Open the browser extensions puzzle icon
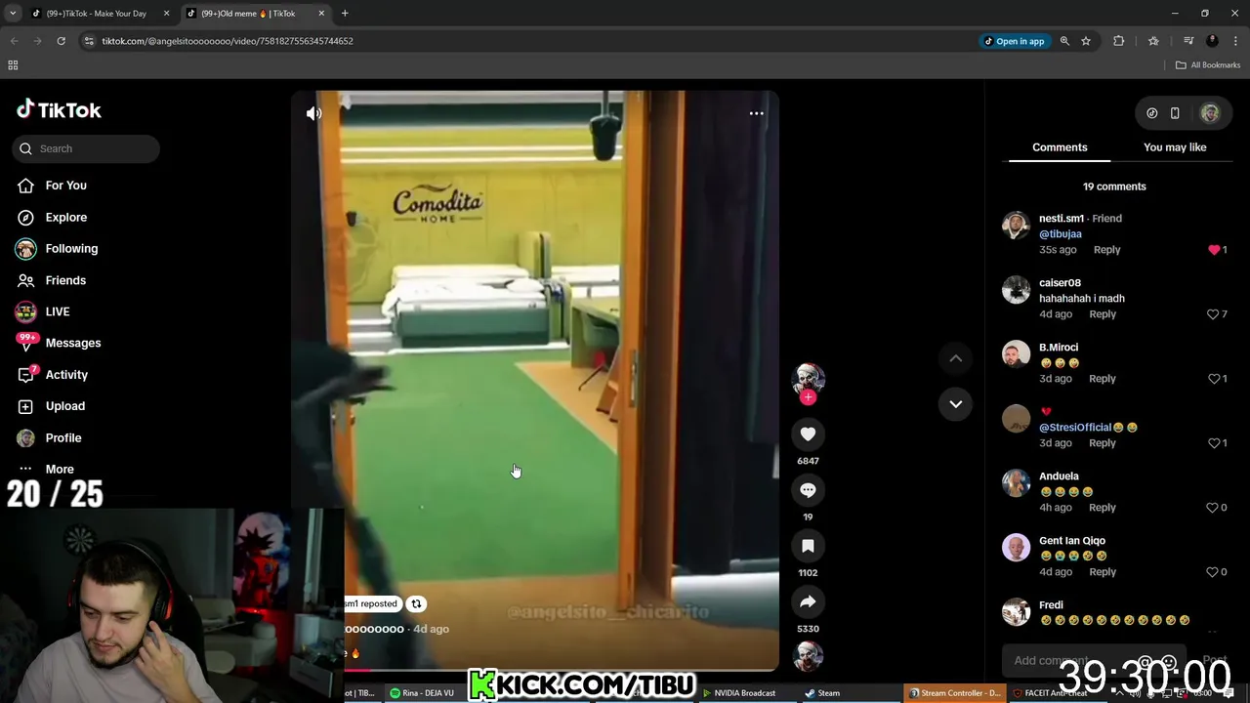 [x=1119, y=41]
